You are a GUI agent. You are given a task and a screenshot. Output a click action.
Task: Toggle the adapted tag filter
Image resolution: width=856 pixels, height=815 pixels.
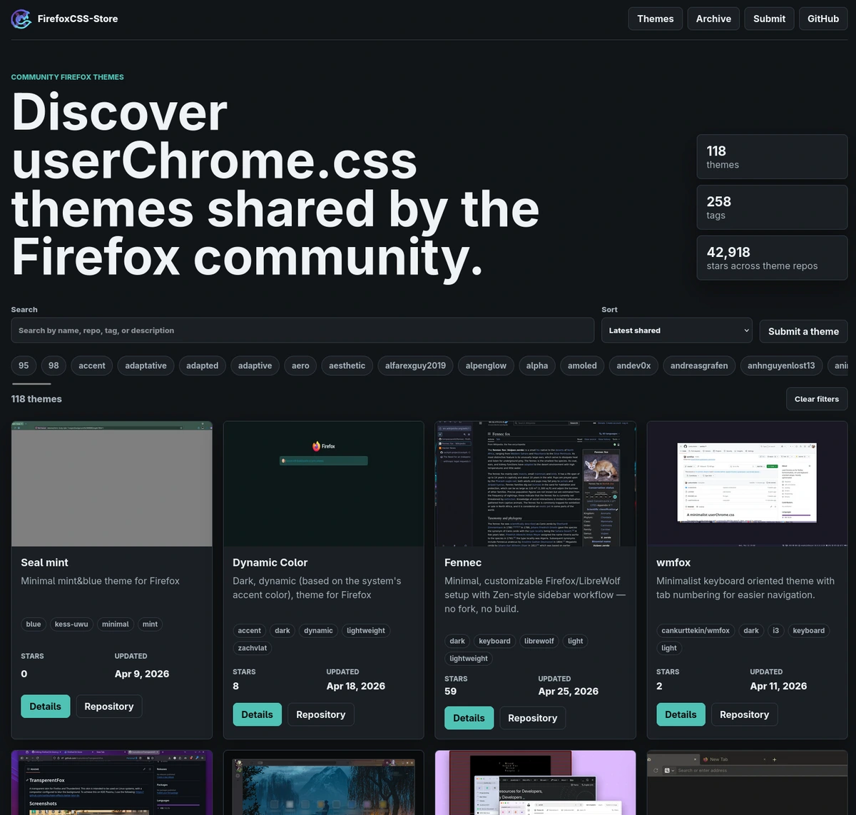[203, 365]
